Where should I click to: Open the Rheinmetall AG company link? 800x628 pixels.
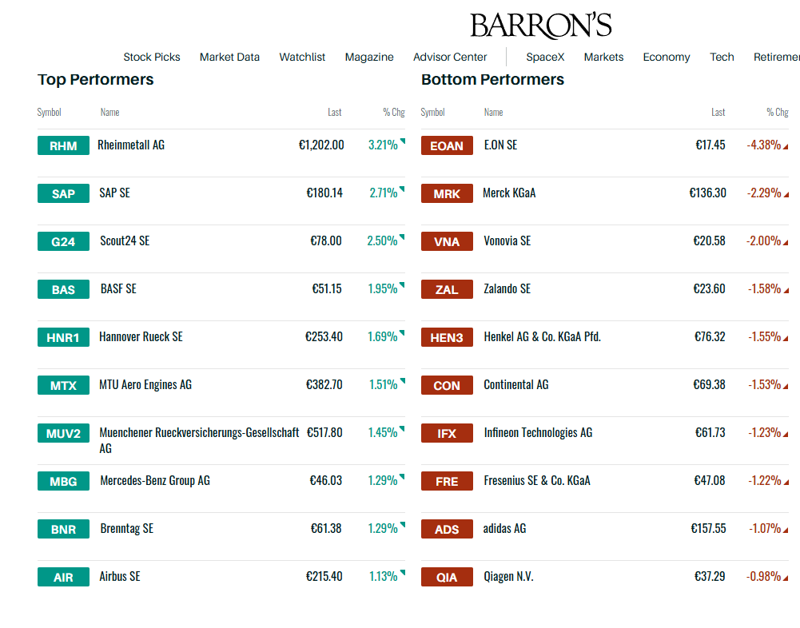tap(131, 145)
